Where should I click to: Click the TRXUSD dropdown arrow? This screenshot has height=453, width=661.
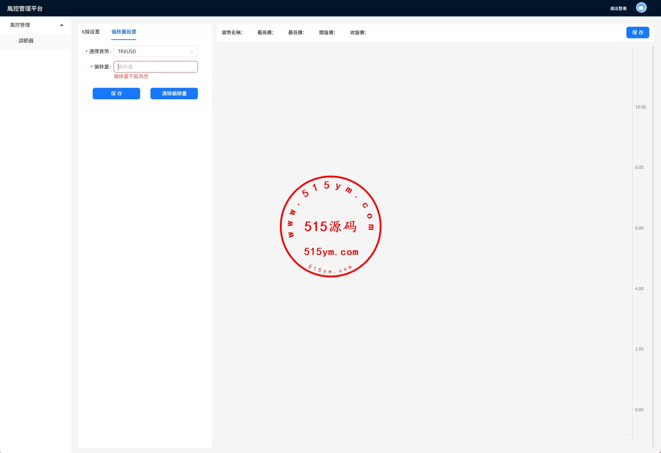pos(192,51)
